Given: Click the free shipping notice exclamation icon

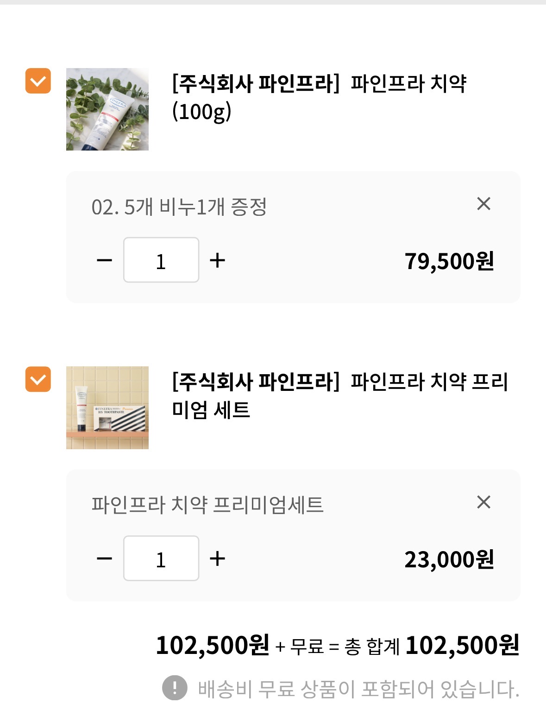Looking at the screenshot, I should pos(175,687).
